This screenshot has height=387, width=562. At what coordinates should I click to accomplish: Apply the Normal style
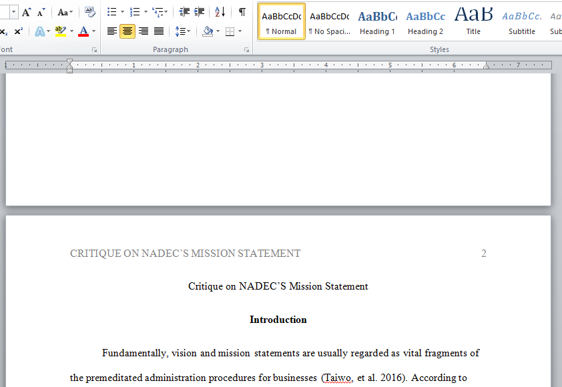282,21
